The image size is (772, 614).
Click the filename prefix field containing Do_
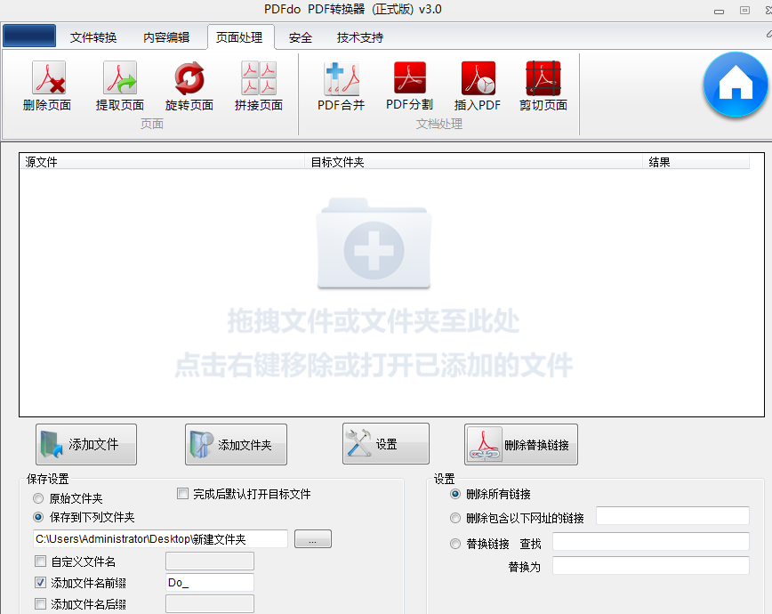210,583
